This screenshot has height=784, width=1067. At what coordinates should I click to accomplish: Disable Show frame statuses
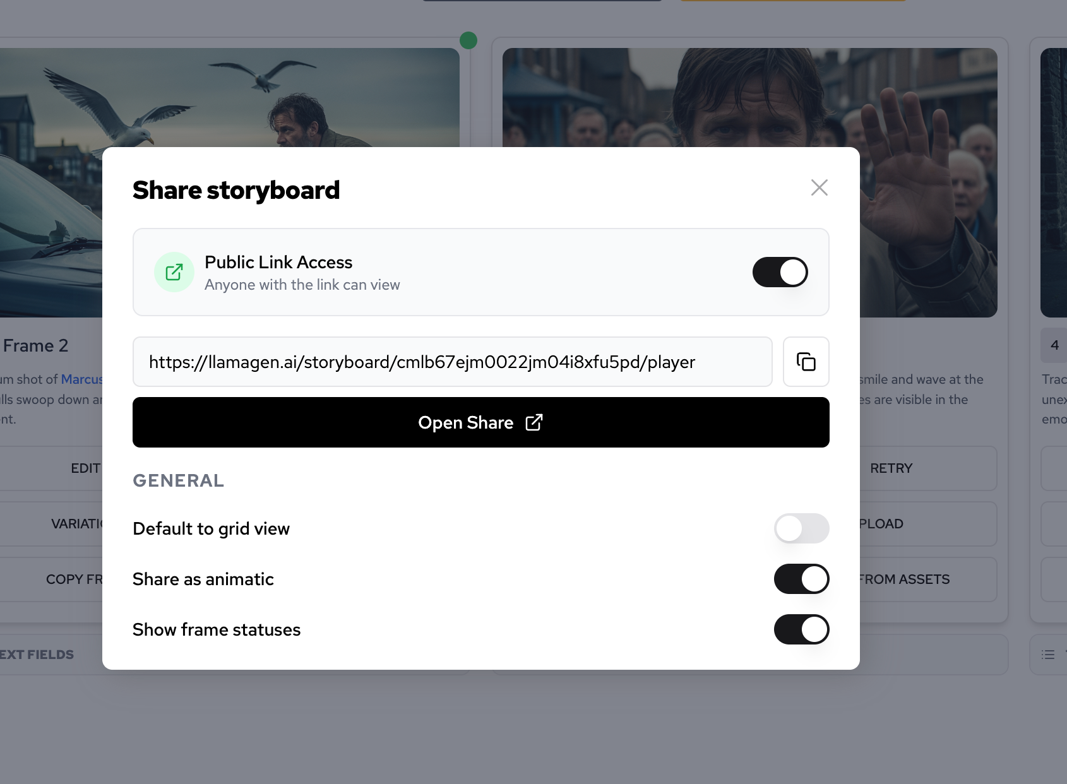[x=801, y=629]
